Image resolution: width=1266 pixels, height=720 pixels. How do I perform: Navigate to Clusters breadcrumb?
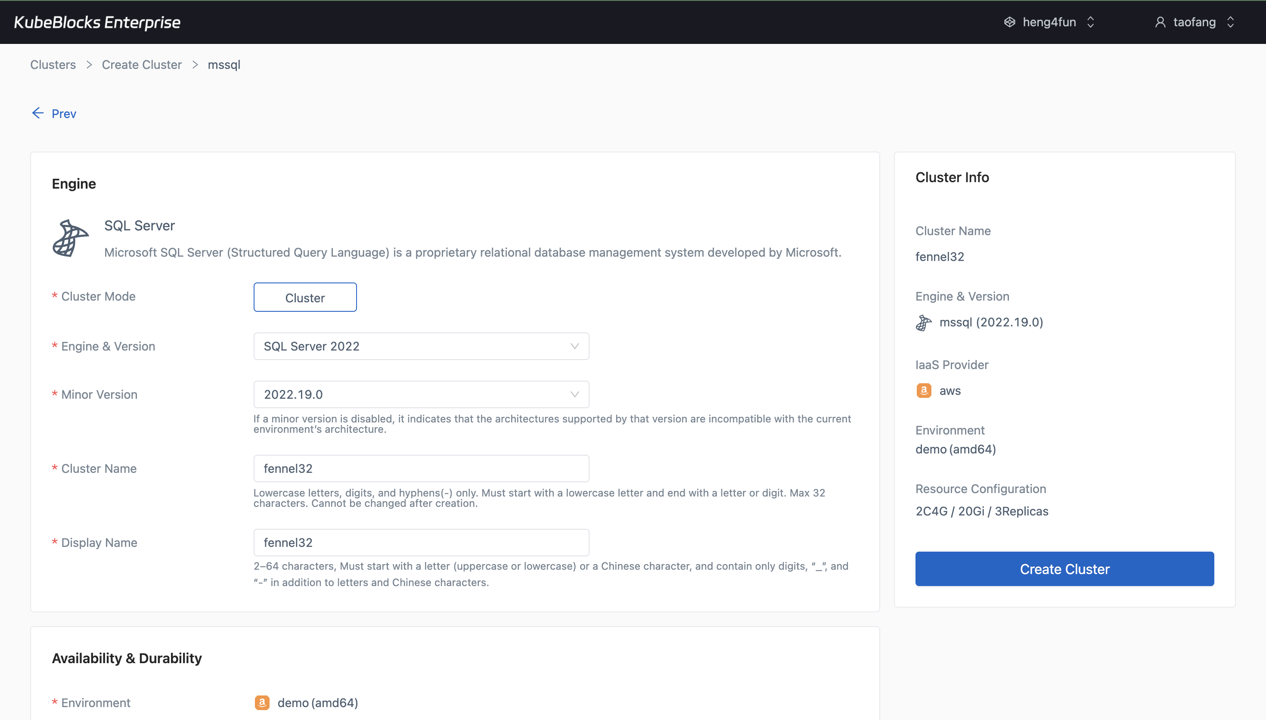[x=53, y=64]
